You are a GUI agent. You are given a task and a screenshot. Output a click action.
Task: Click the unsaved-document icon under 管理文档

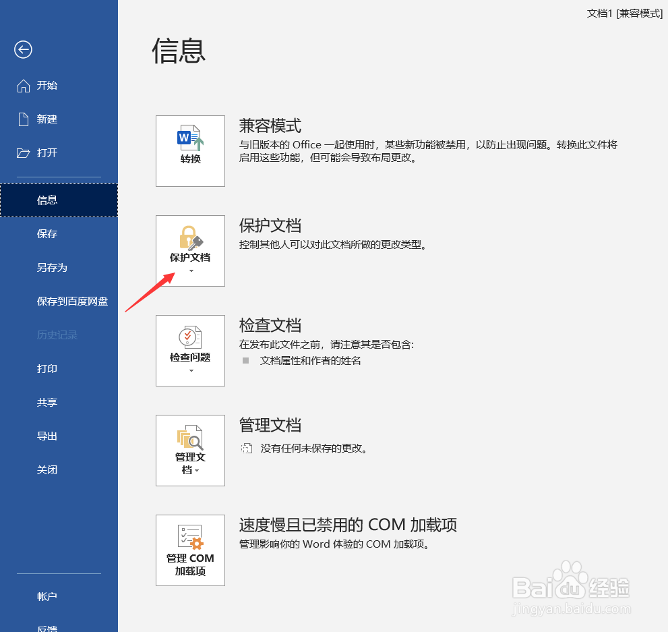coord(247,449)
